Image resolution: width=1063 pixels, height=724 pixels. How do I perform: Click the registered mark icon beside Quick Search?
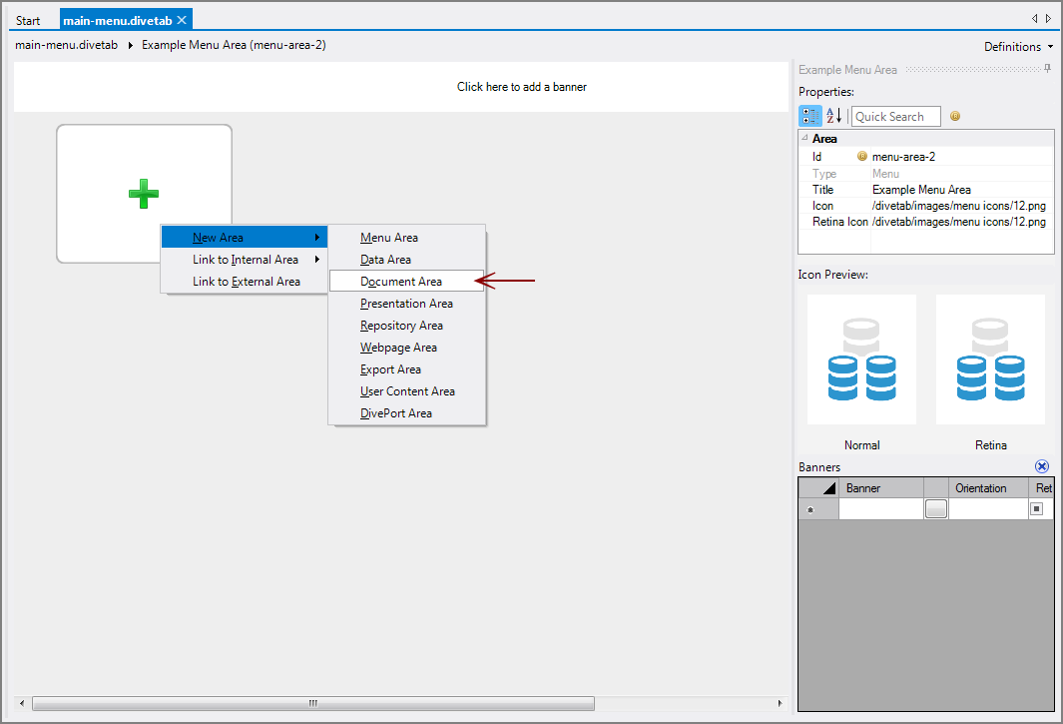(955, 116)
